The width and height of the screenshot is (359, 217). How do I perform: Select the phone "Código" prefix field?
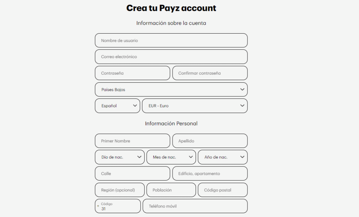(x=117, y=206)
